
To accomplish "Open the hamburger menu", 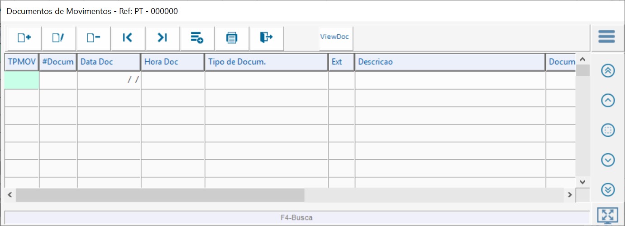I will [606, 37].
